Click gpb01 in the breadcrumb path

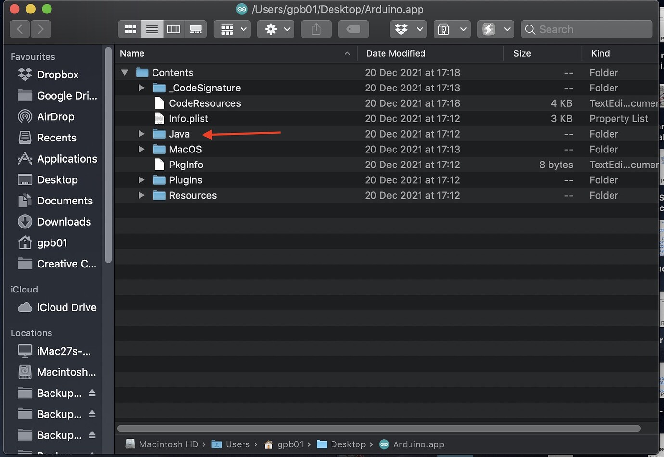[291, 444]
